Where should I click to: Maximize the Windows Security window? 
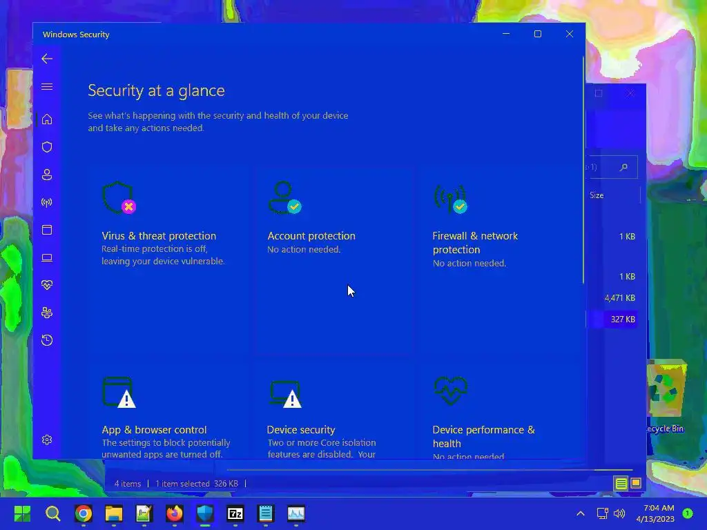[x=537, y=34]
